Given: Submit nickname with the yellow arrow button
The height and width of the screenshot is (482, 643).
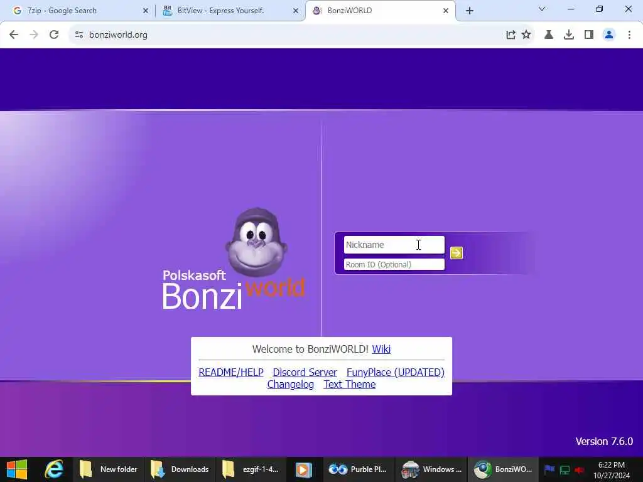Looking at the screenshot, I should (456, 253).
